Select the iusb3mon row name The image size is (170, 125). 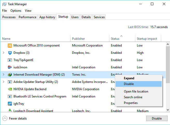(x=20, y=67)
